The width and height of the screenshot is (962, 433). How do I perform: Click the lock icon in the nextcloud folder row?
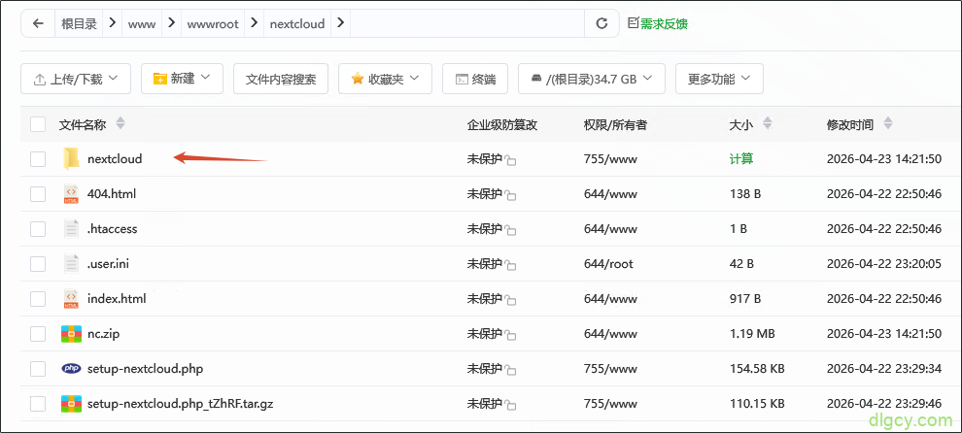[510, 161]
